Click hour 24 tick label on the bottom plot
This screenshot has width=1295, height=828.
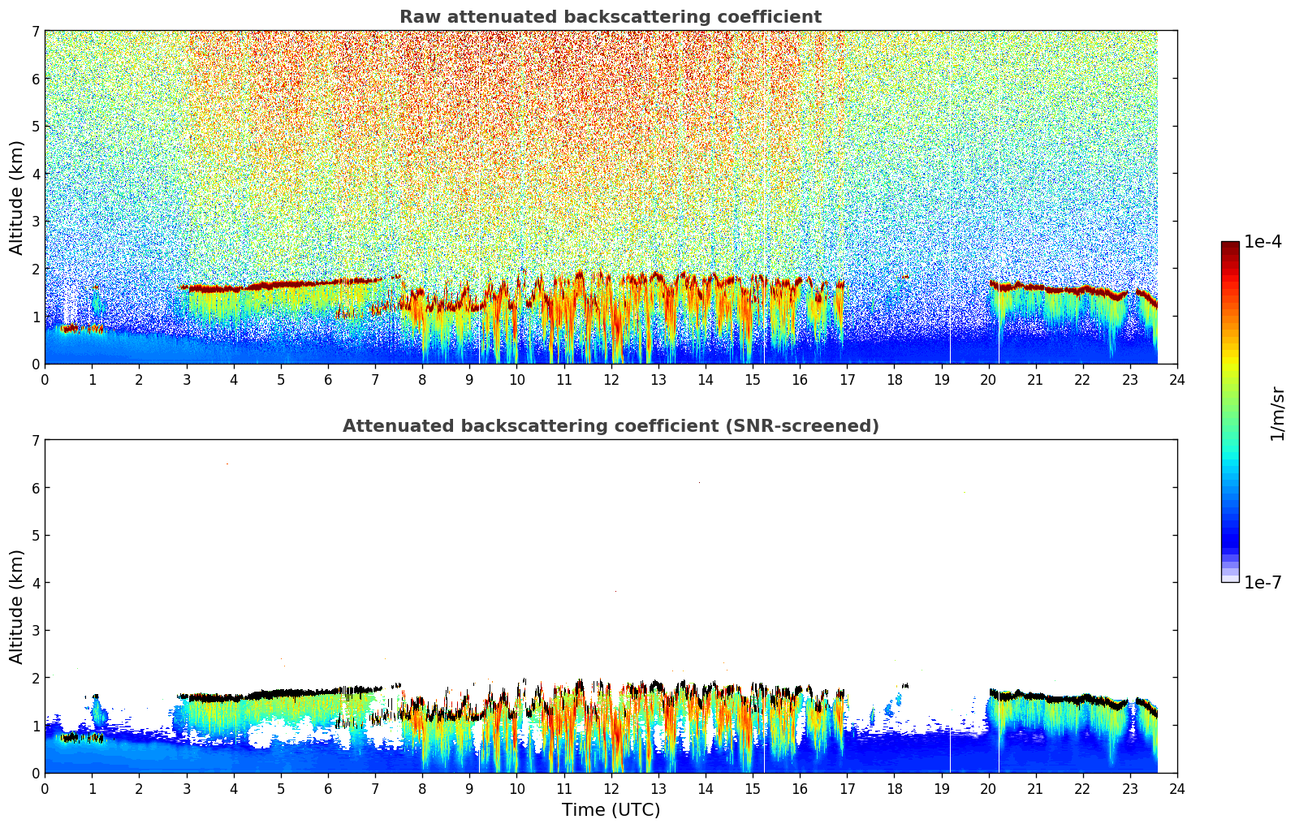click(x=1176, y=789)
